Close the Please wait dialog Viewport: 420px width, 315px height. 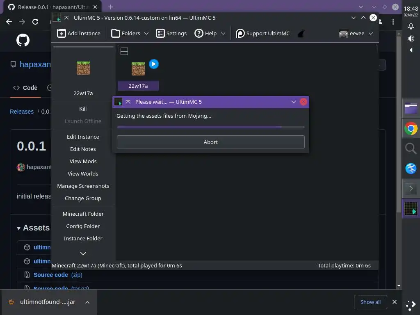303,102
